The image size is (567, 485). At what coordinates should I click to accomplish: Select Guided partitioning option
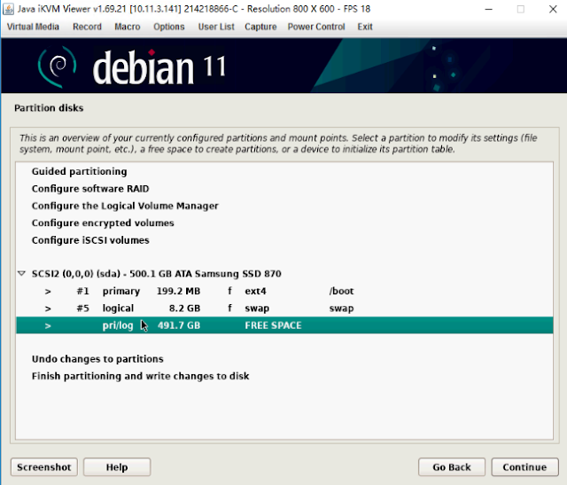(79, 171)
